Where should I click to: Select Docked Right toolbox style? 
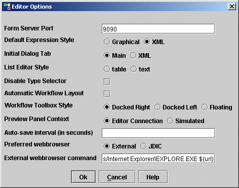click(x=107, y=107)
